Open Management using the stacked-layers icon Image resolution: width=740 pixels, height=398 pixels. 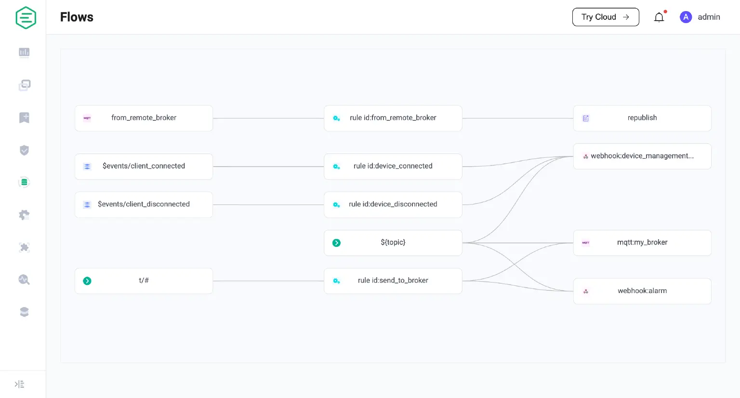(24, 311)
